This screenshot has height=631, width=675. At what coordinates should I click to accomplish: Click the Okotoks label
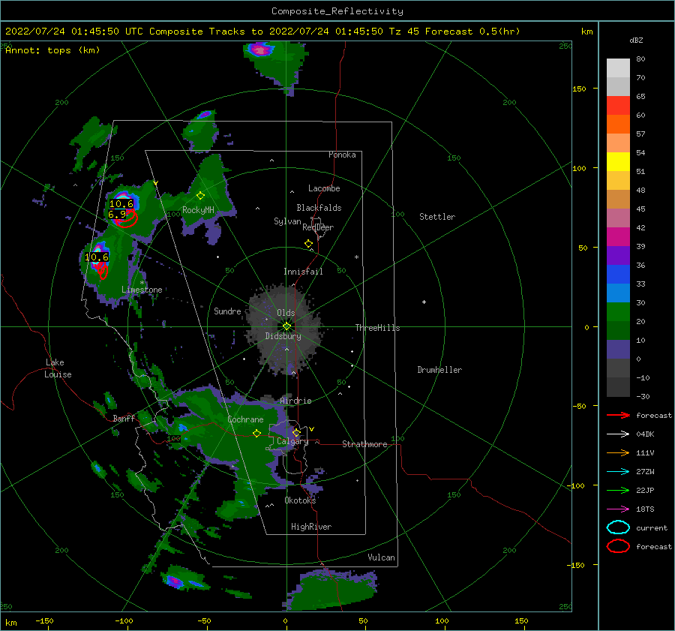301,500
